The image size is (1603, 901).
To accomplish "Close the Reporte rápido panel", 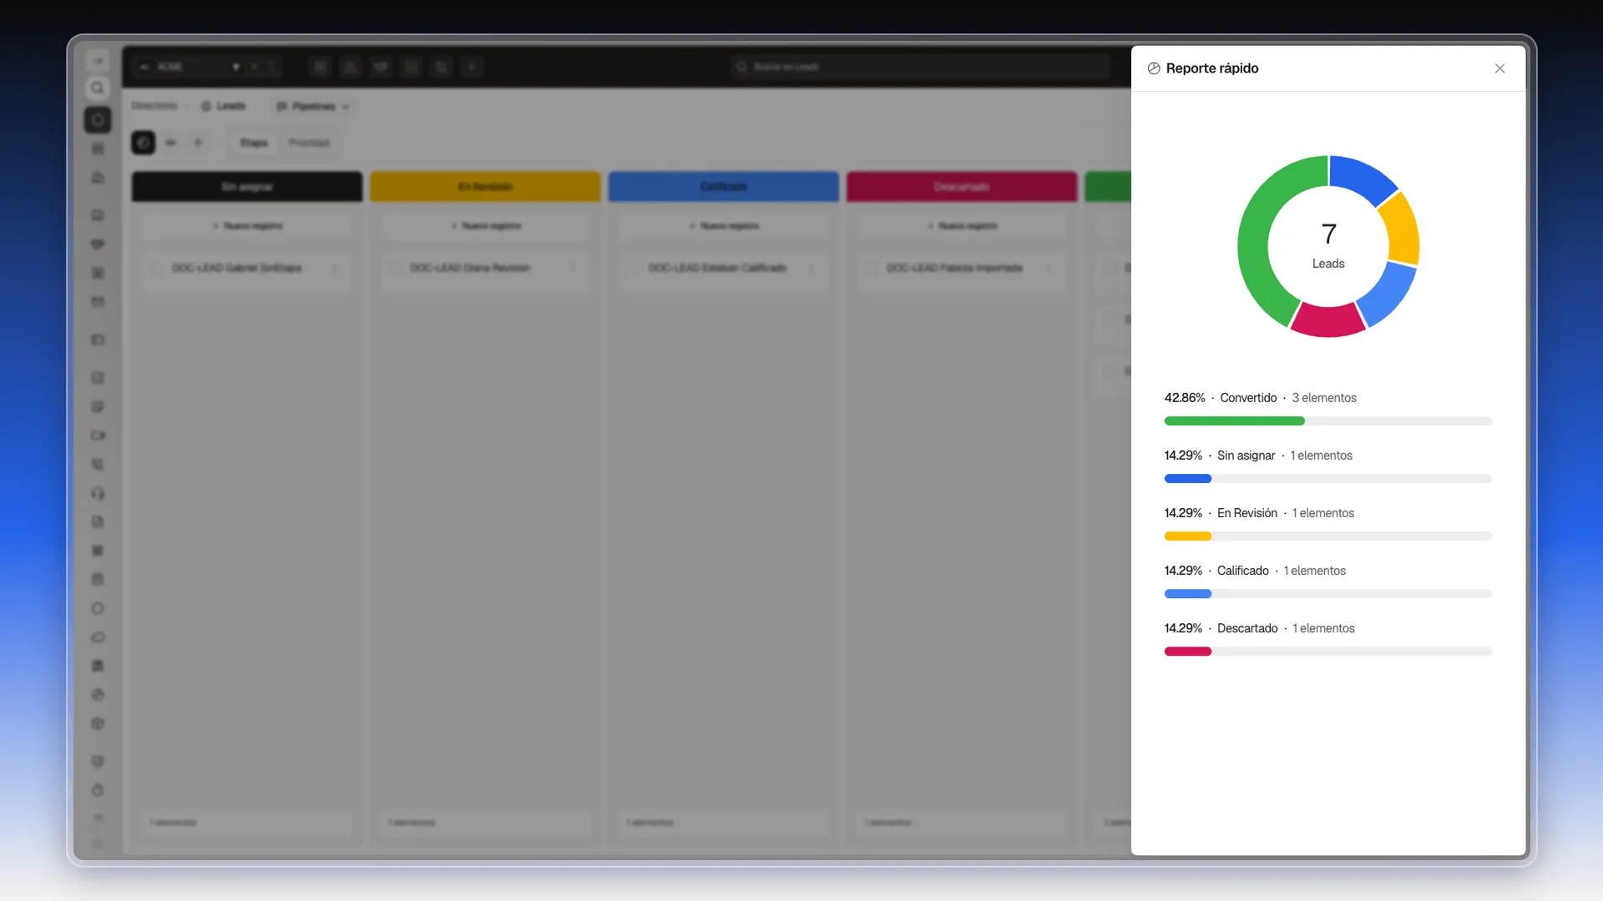I will pos(1499,68).
